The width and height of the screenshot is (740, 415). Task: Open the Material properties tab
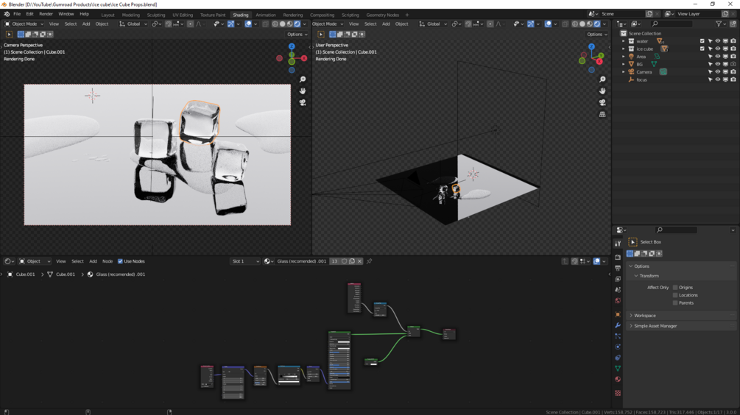click(618, 380)
